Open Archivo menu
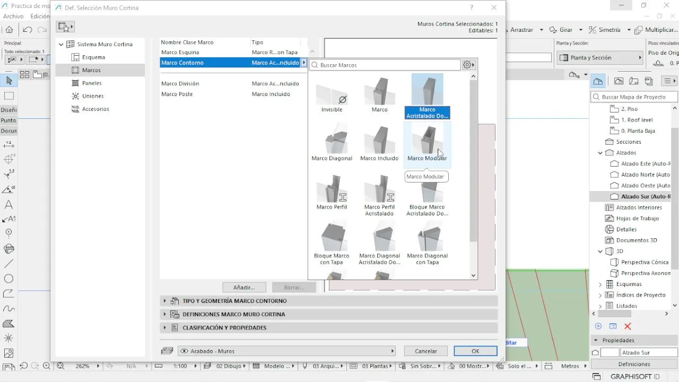 (13, 16)
